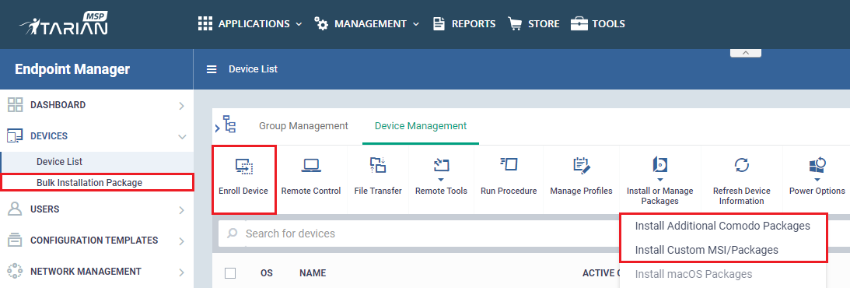Click the Tools label in the top bar
Screen dimensions: 850x288
608,24
